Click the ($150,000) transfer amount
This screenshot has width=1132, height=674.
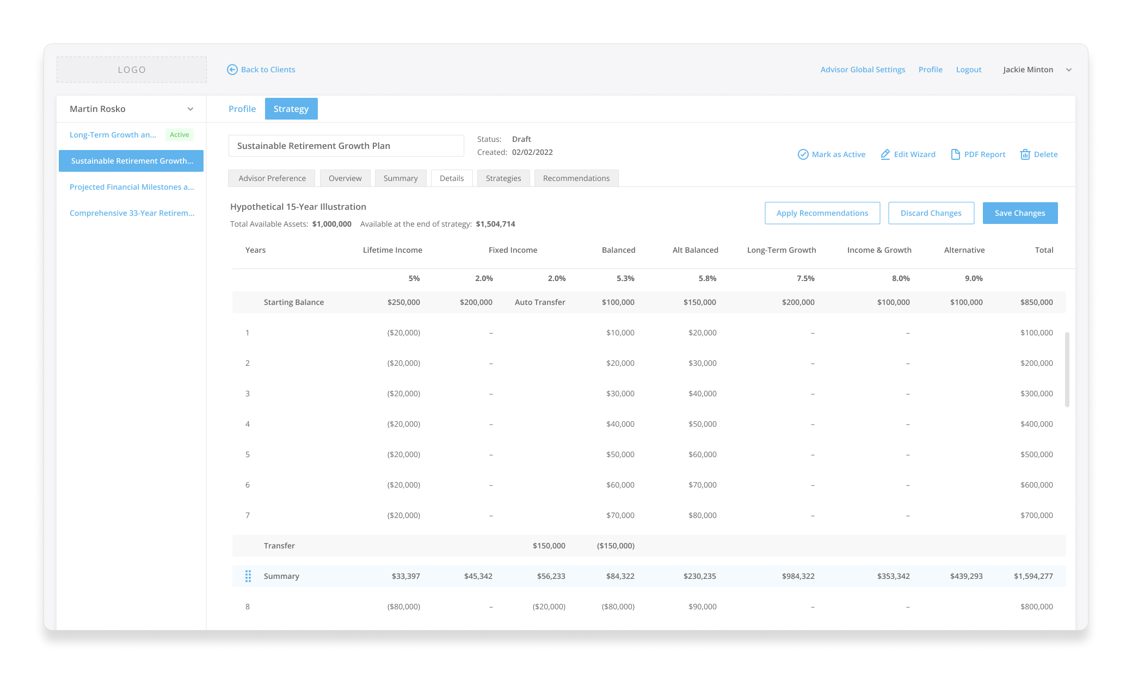pos(616,546)
